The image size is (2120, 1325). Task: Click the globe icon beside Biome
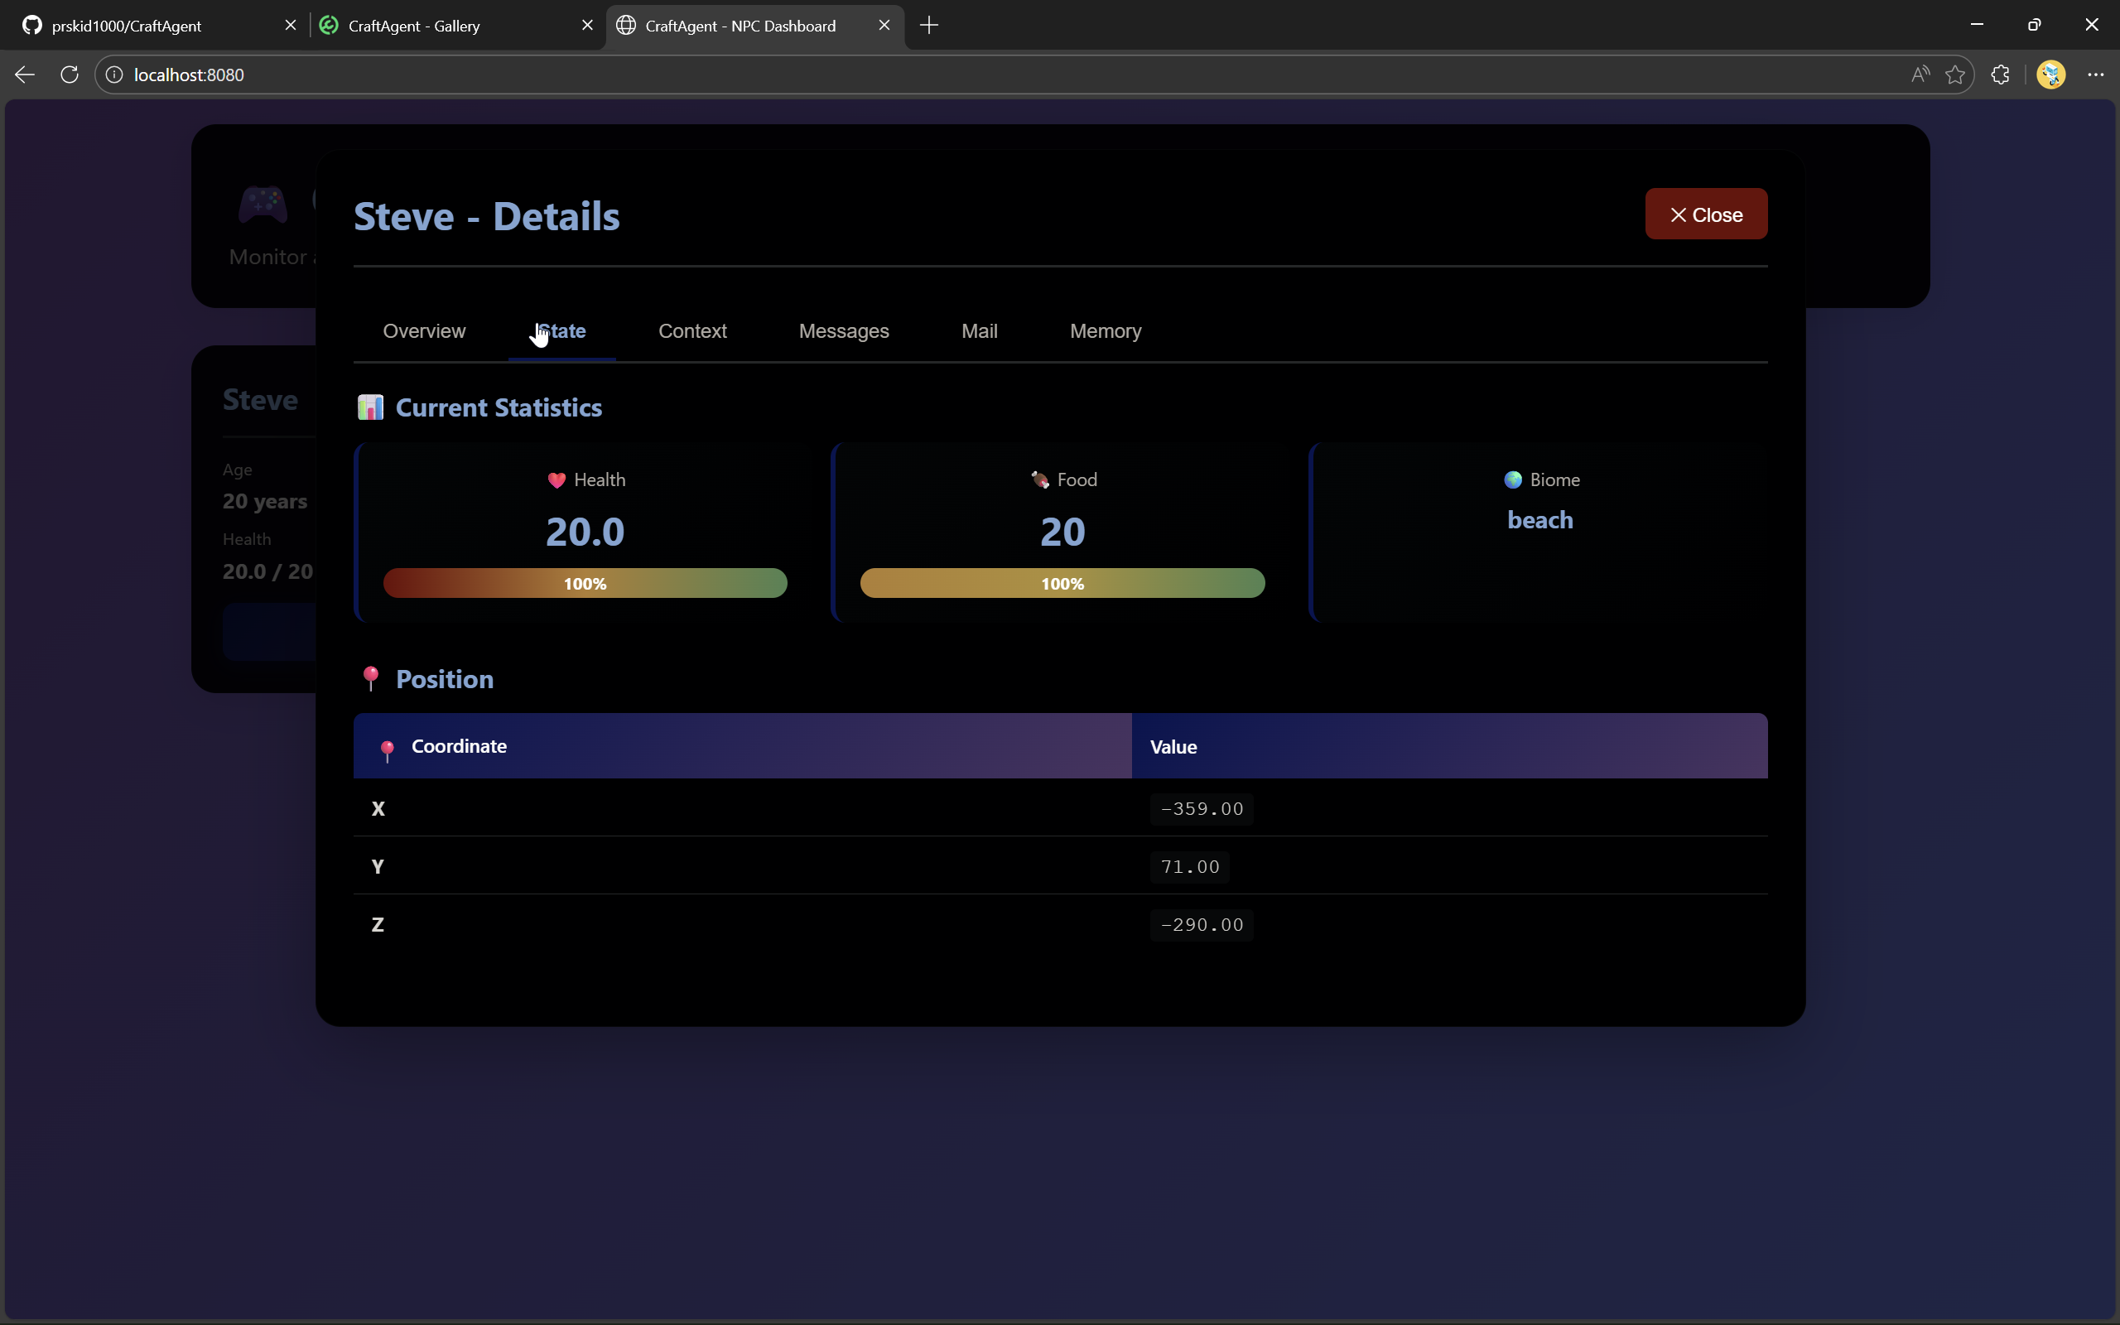pos(1513,480)
